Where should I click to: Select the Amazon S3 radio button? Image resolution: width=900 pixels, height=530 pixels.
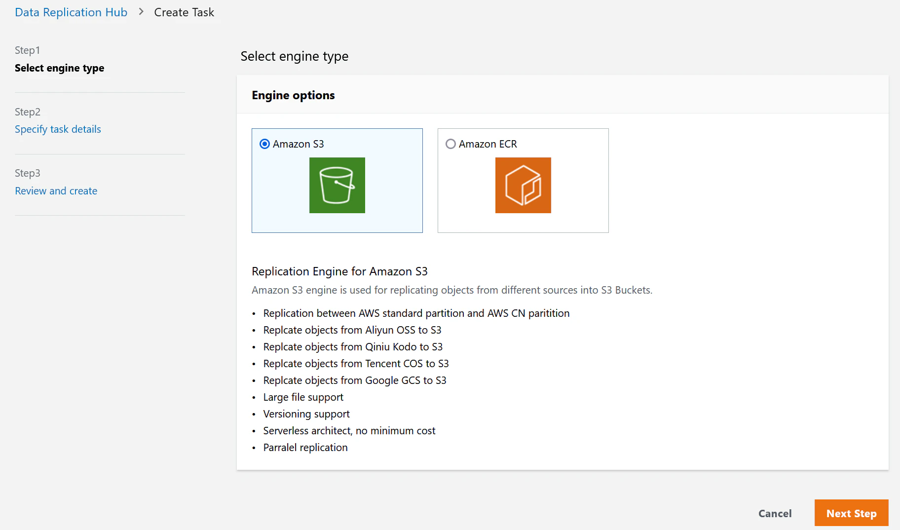264,144
